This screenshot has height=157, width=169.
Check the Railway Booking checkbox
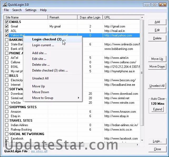click(7, 130)
